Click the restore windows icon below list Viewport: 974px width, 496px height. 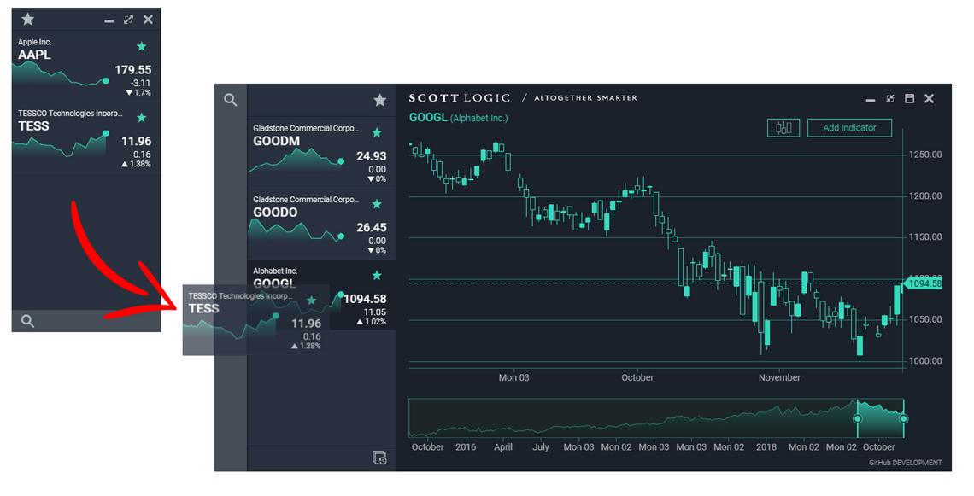pos(379,458)
